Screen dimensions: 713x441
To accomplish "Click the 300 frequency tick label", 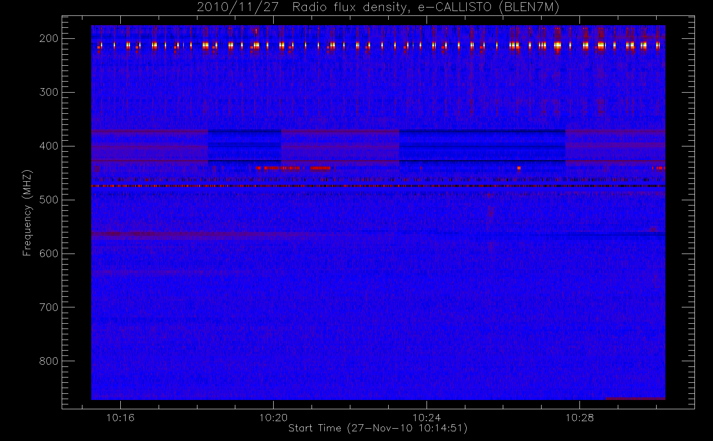I will click(x=49, y=92).
